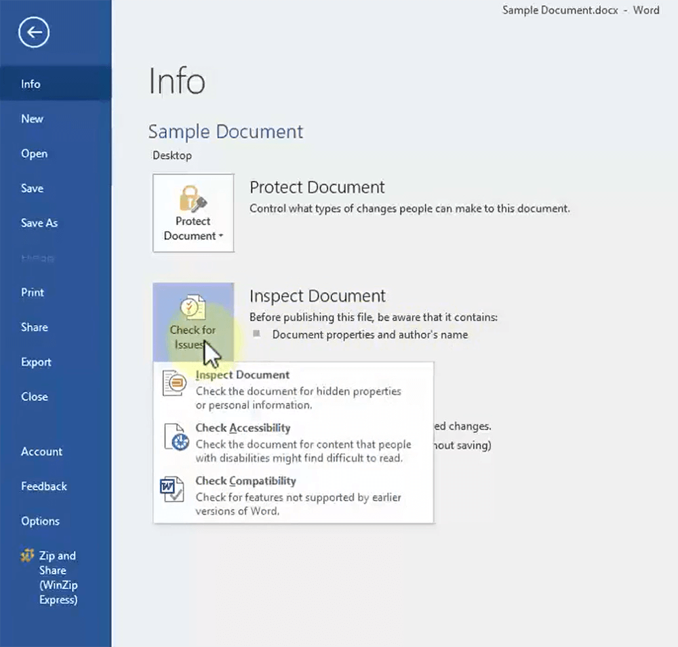The image size is (678, 647).
Task: Choose Share from the sidebar
Action: click(x=35, y=327)
